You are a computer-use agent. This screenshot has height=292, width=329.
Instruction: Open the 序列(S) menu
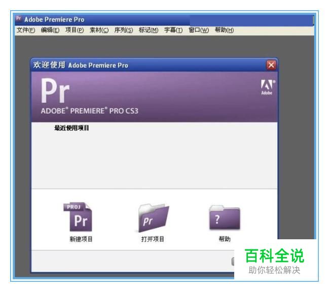[x=124, y=30]
